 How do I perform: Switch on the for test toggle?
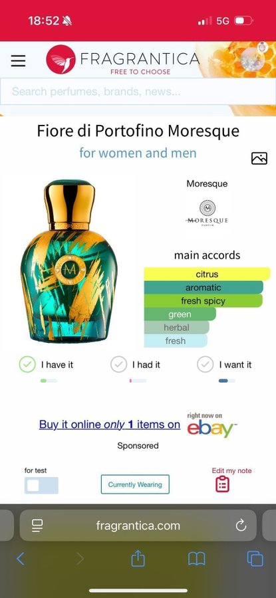(41, 485)
